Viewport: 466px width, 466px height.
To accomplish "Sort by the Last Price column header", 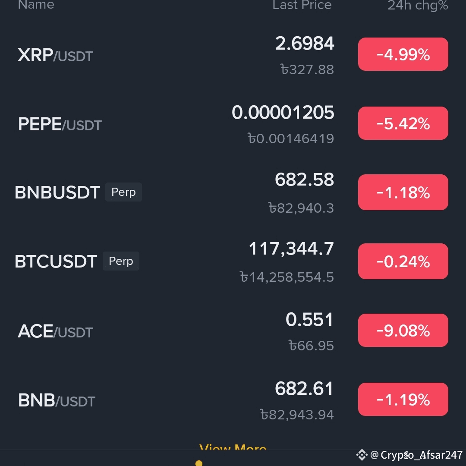I will tap(302, 5).
